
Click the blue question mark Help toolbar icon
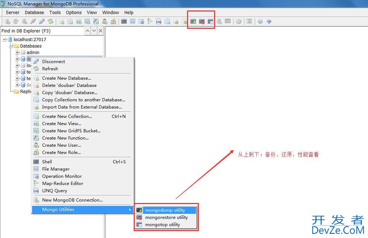pyautogui.click(x=260, y=22)
